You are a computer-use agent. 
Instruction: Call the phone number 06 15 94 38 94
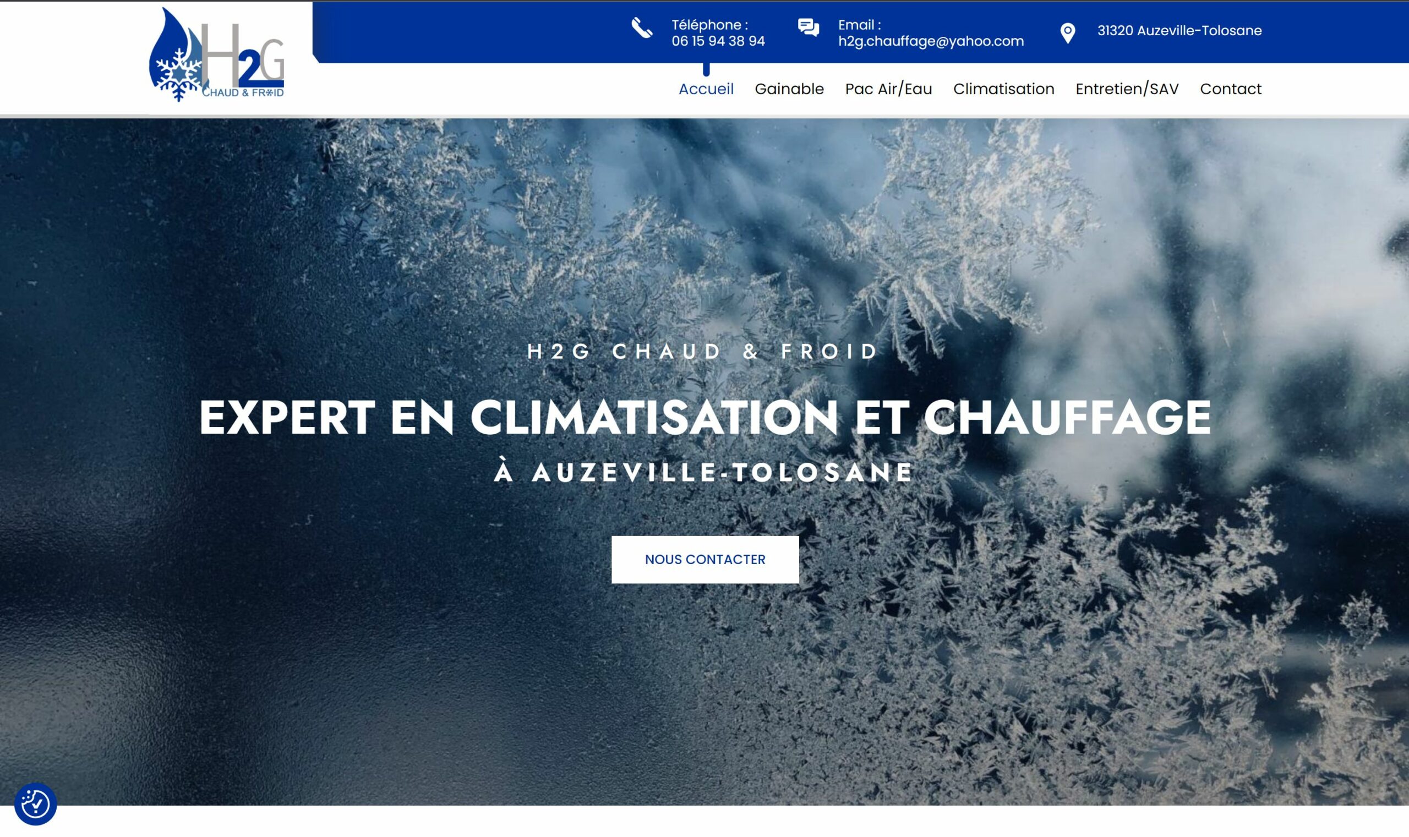[x=718, y=41]
